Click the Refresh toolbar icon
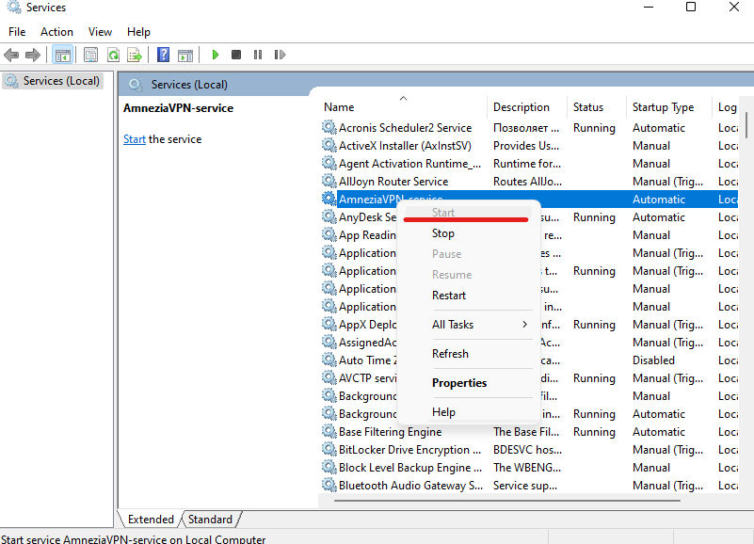This screenshot has height=544, width=754. click(x=113, y=56)
